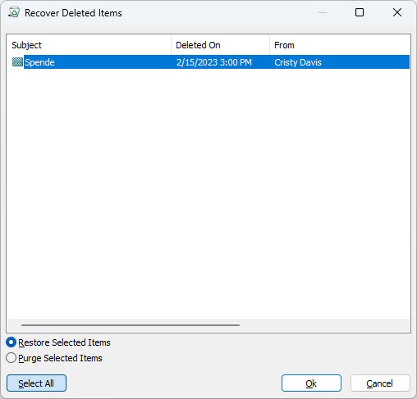Image resolution: width=417 pixels, height=399 pixels.
Task: Click empty area of items list
Action: 208,191
